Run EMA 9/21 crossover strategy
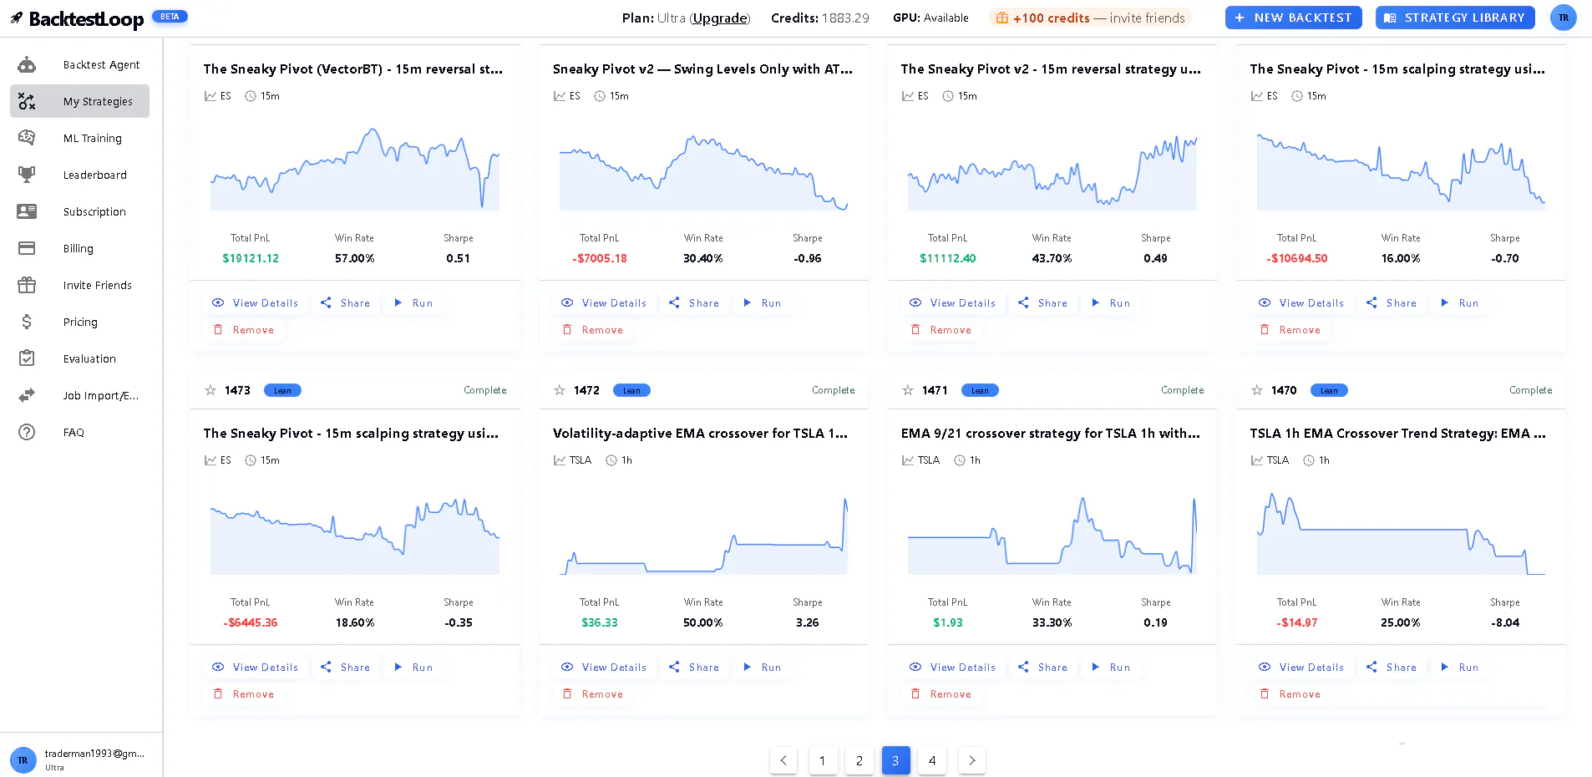1592x777 pixels. point(1111,668)
